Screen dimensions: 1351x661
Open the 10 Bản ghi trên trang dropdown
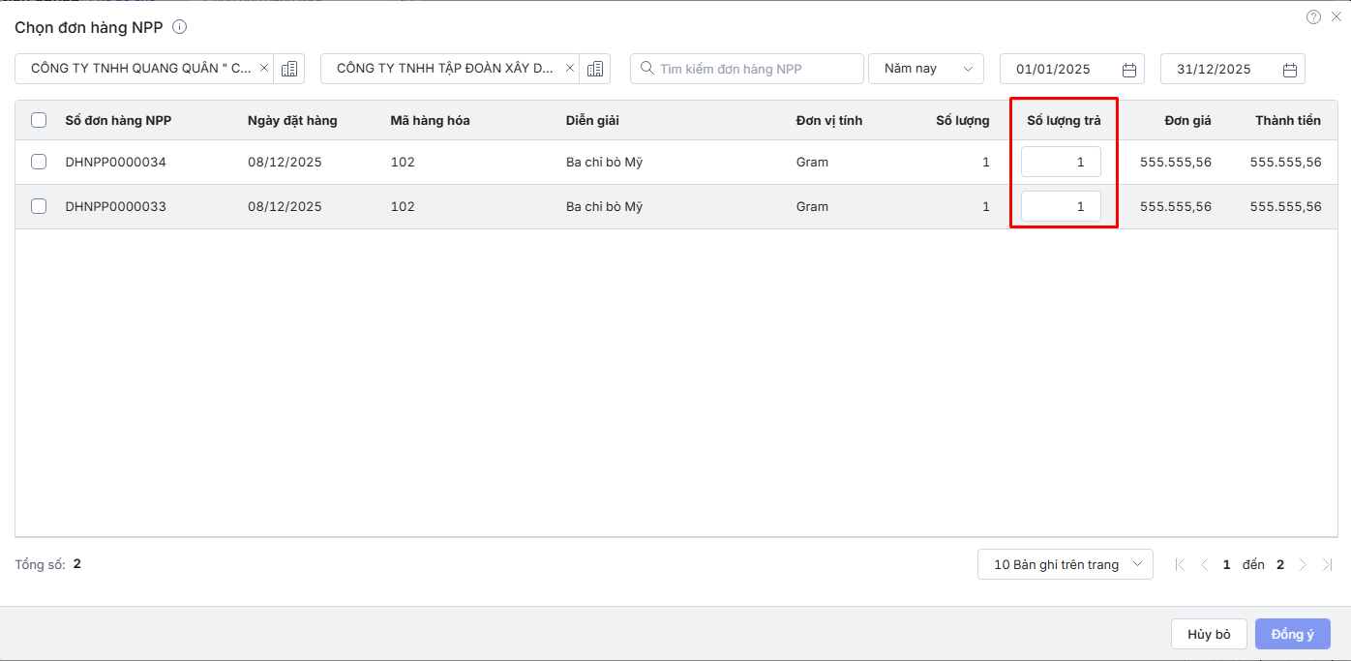point(1065,565)
